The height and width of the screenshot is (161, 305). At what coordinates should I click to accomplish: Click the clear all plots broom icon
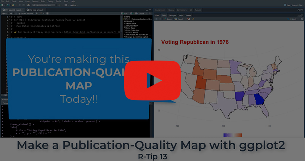click(x=193, y=19)
